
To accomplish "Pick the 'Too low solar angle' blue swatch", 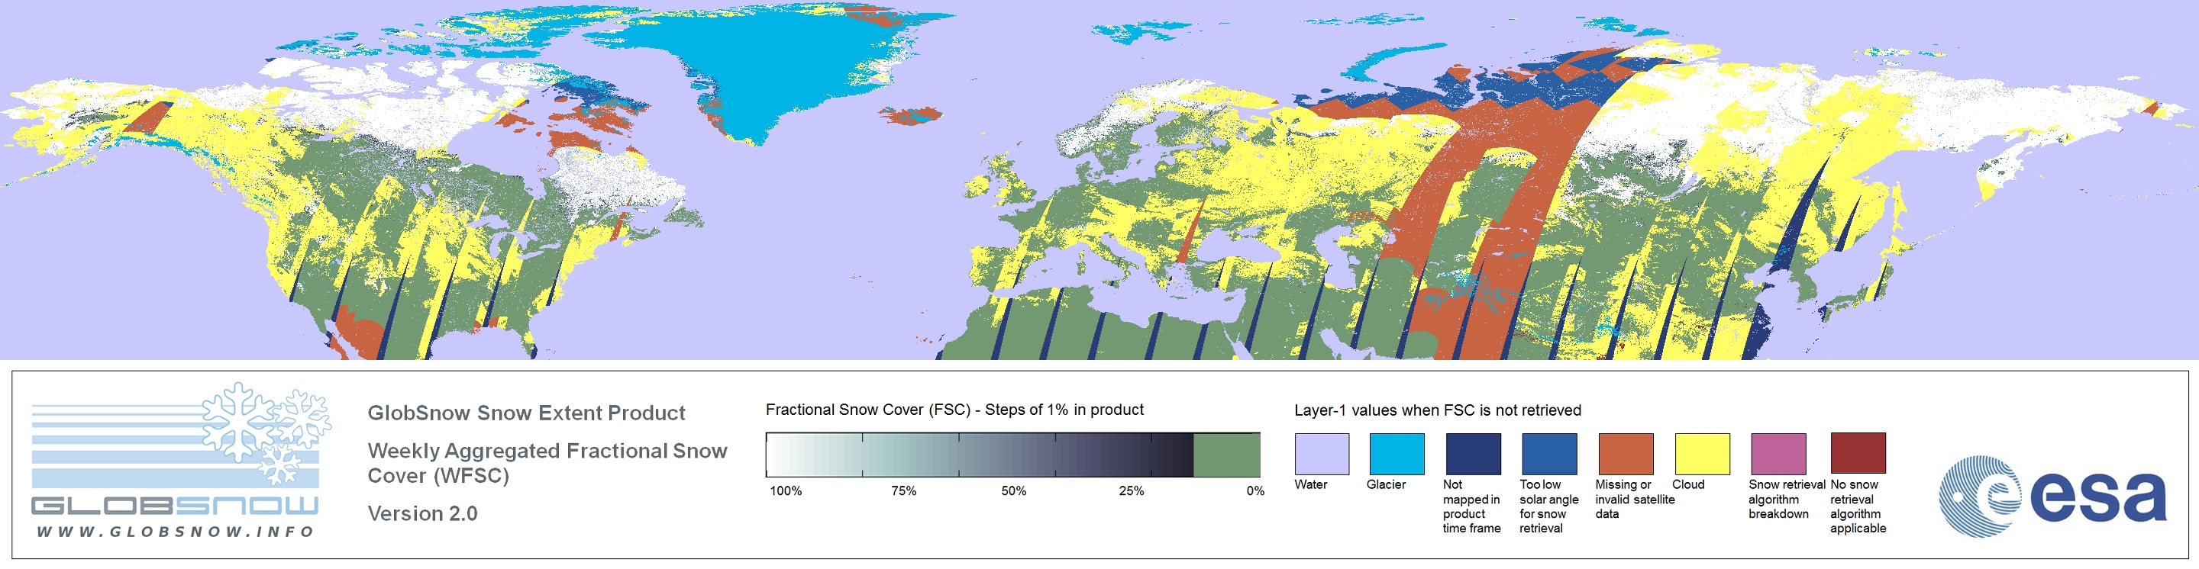I will [1548, 454].
